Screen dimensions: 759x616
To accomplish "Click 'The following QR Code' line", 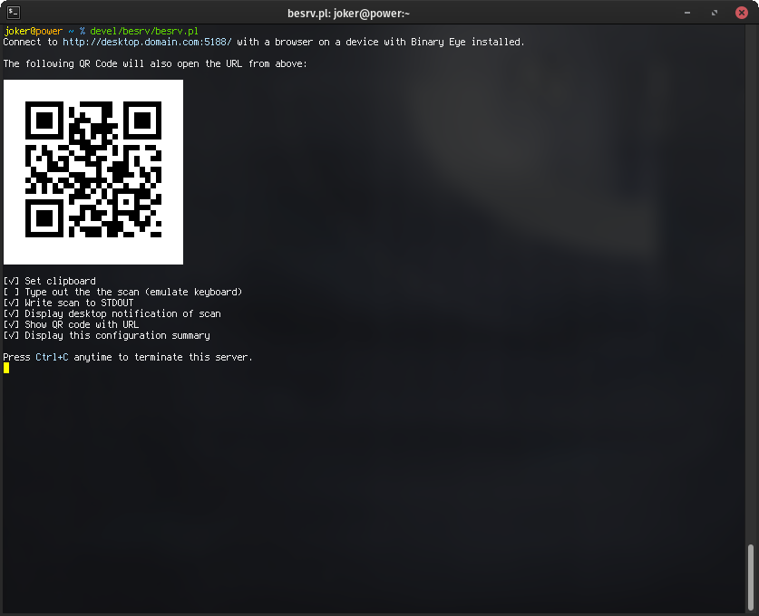I will pos(155,63).
